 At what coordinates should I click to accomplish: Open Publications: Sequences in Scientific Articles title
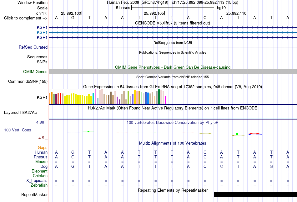[x=173, y=52]
